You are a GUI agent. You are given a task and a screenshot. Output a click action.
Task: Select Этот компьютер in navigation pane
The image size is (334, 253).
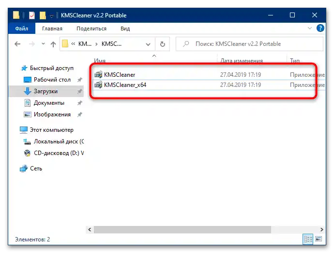pos(51,130)
